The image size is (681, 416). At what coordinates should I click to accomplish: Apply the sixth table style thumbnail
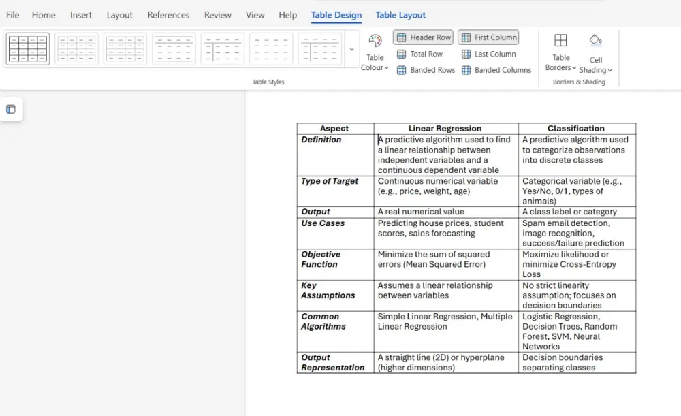click(x=271, y=48)
